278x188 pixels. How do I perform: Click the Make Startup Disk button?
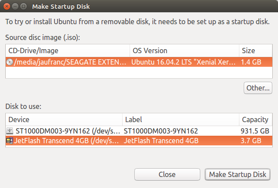click(238, 174)
